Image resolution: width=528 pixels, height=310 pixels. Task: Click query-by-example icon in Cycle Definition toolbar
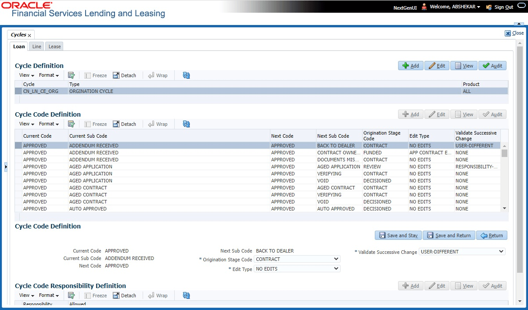click(x=71, y=75)
